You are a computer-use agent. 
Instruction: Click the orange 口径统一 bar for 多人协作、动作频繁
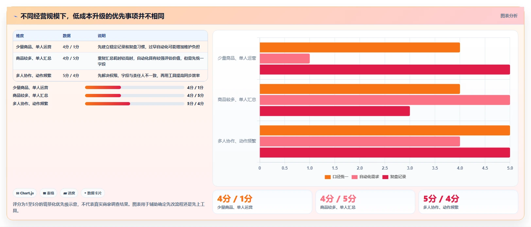click(385, 130)
